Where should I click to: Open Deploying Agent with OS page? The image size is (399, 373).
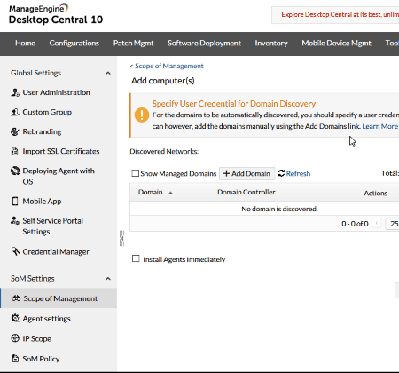pyautogui.click(x=59, y=176)
